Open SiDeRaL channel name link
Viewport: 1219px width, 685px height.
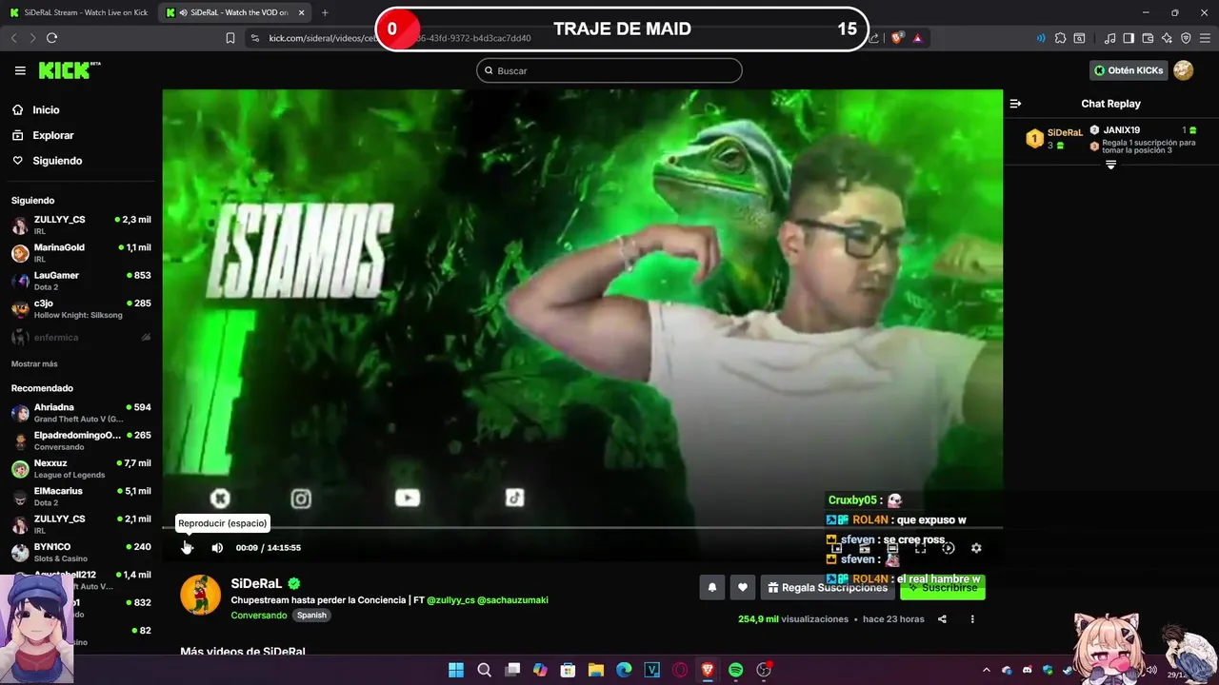[256, 583]
